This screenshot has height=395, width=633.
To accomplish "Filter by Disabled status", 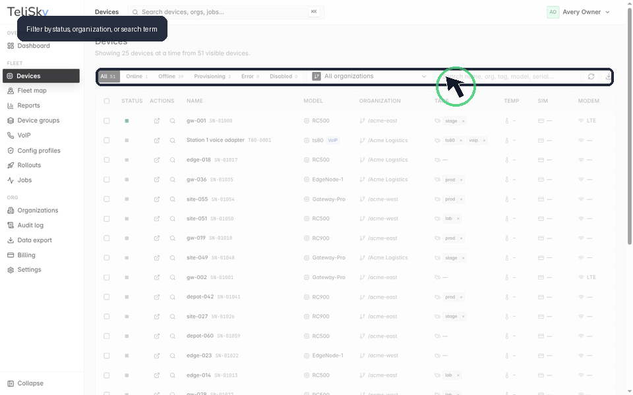I will tap(284, 76).
